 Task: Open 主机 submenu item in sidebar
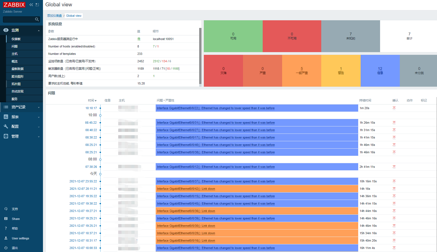(x=15, y=54)
